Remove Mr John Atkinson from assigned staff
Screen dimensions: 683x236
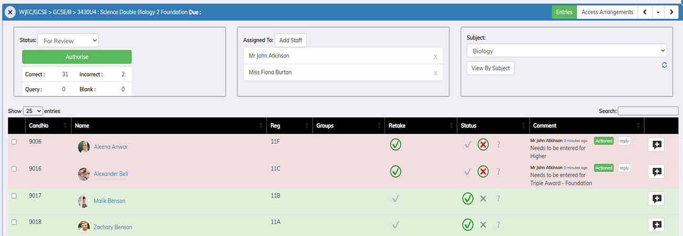point(435,57)
